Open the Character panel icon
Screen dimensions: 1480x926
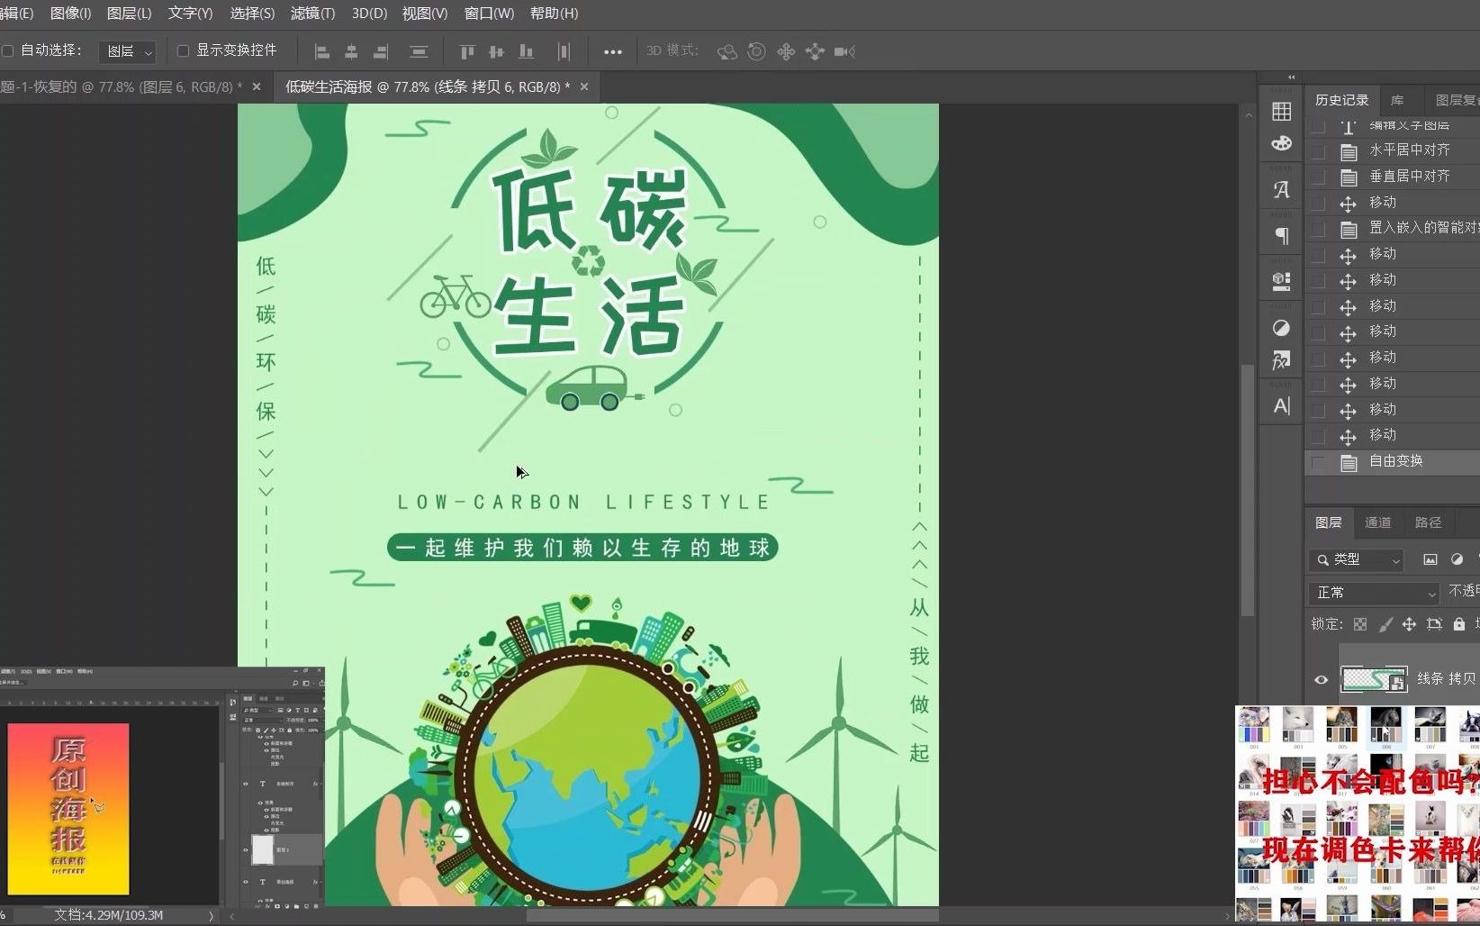[1281, 190]
